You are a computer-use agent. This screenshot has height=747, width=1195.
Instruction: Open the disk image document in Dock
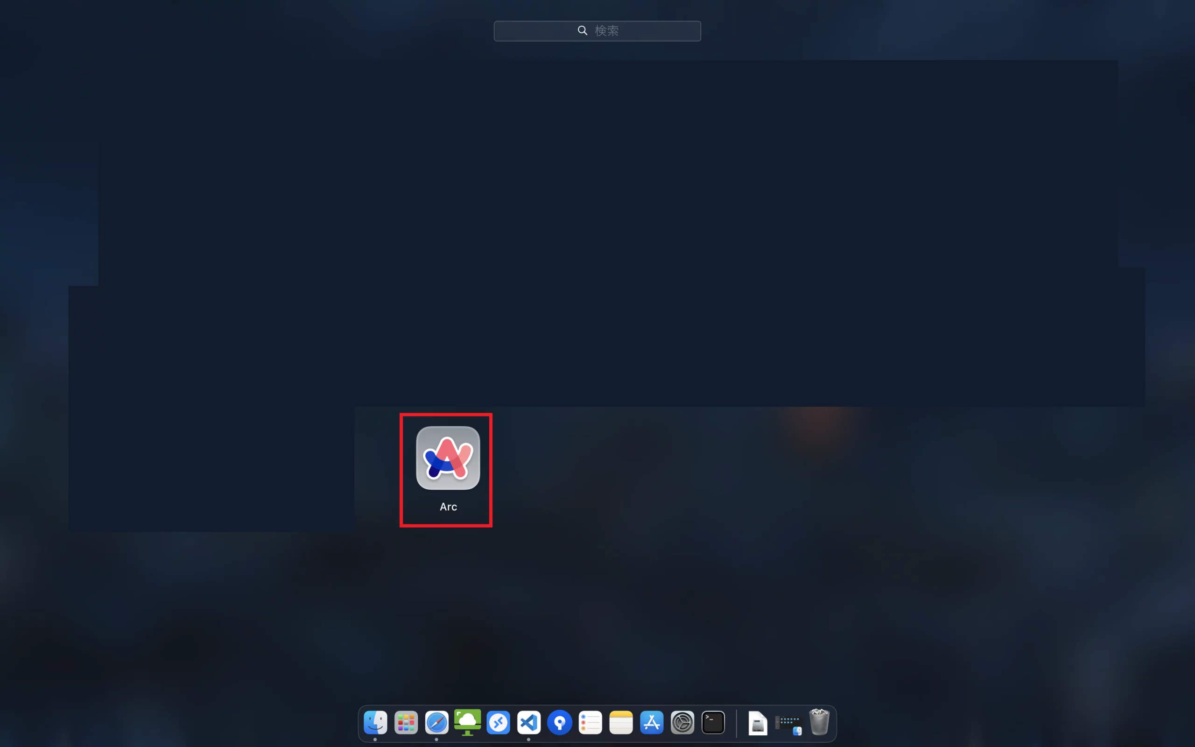click(758, 723)
